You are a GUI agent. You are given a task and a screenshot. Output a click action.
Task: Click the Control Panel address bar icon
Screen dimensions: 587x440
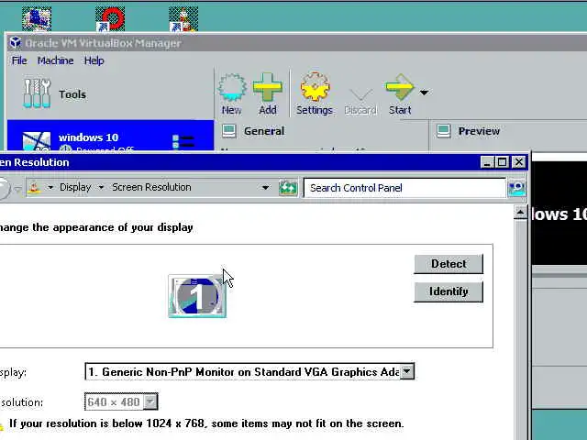pos(35,187)
